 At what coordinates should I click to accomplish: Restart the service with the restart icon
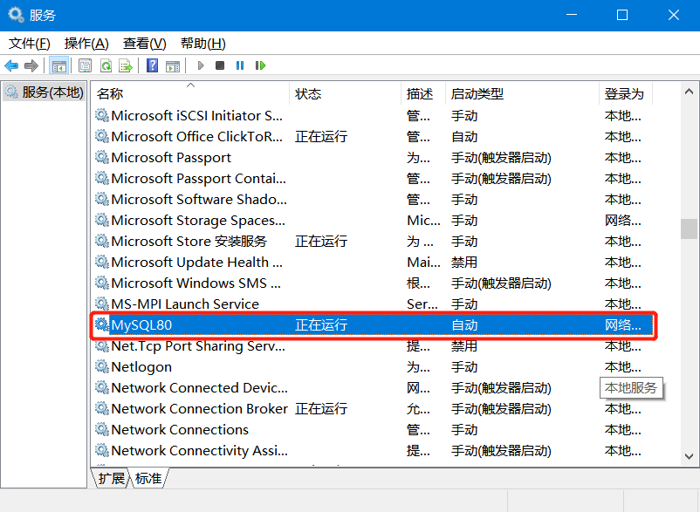[260, 65]
